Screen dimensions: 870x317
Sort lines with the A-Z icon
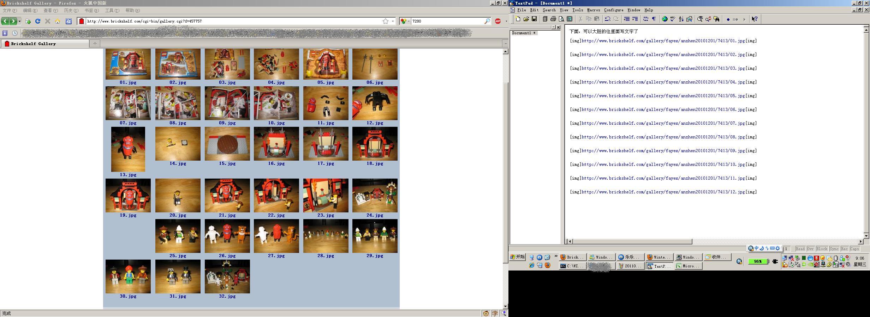click(681, 19)
